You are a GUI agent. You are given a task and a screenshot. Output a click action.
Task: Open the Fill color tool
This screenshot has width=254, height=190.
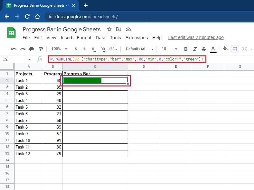click(x=224, y=49)
